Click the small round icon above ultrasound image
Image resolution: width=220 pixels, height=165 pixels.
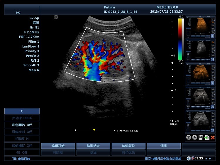coord(56,17)
